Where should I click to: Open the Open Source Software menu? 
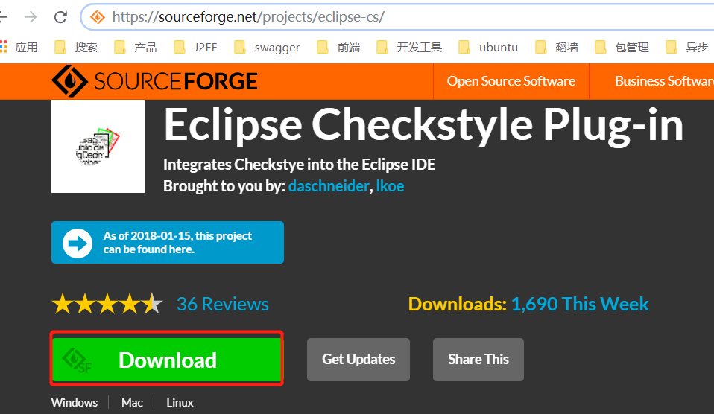(x=511, y=81)
